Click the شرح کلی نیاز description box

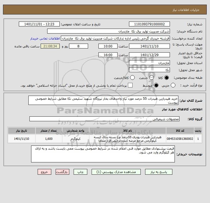103,100
